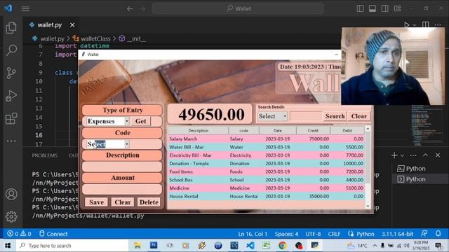This screenshot has width=449, height=252.
Task: Open the Manage gear icon
Action: 11,216
